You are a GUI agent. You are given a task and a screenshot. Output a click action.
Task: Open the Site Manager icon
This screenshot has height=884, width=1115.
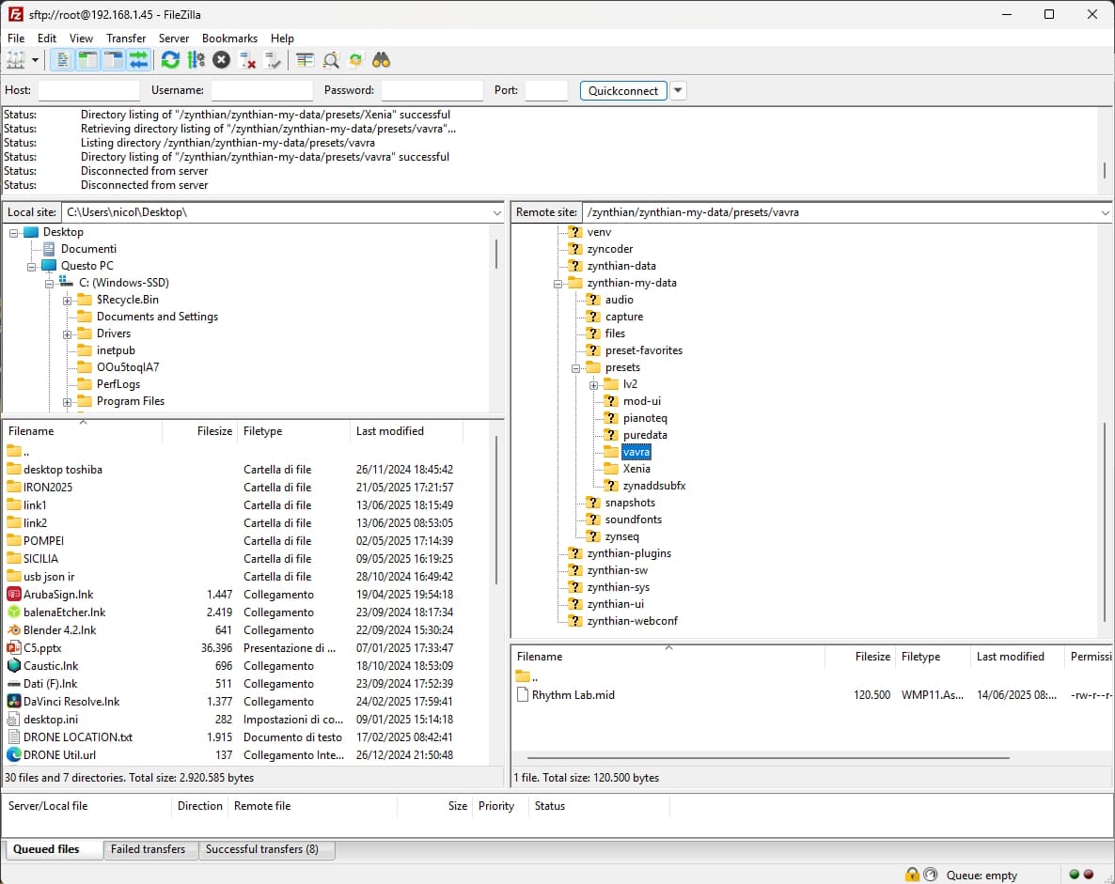pos(16,60)
